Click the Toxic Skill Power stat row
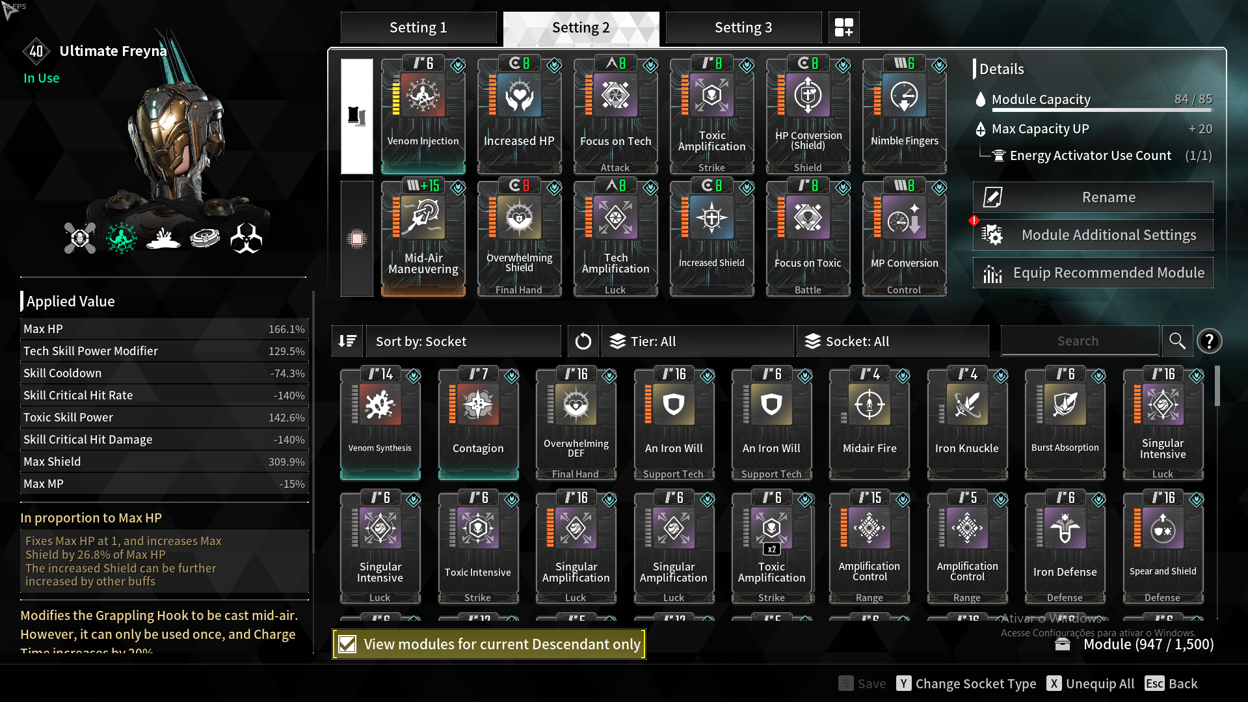 164,418
